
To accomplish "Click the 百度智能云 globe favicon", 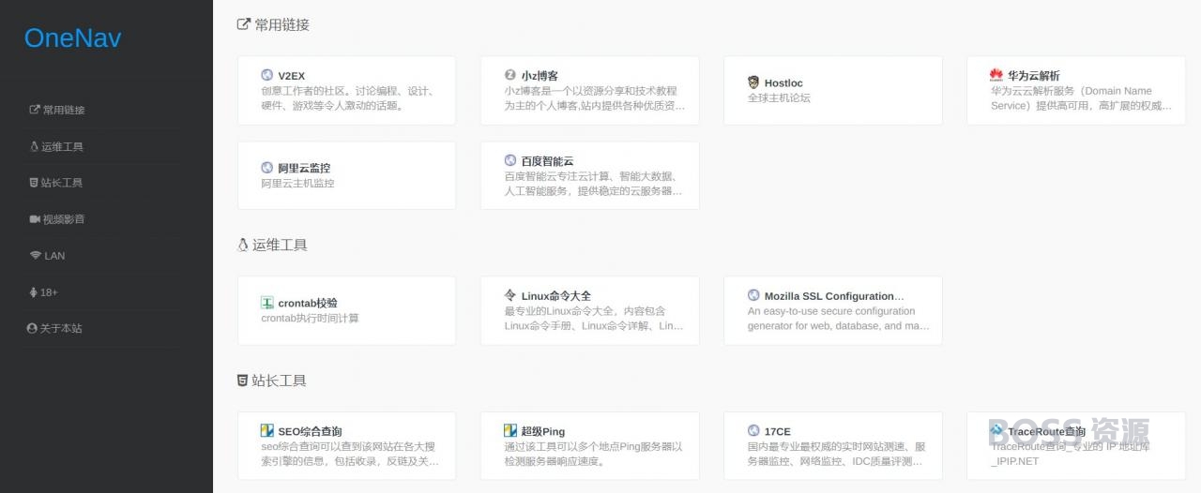I will (x=510, y=160).
